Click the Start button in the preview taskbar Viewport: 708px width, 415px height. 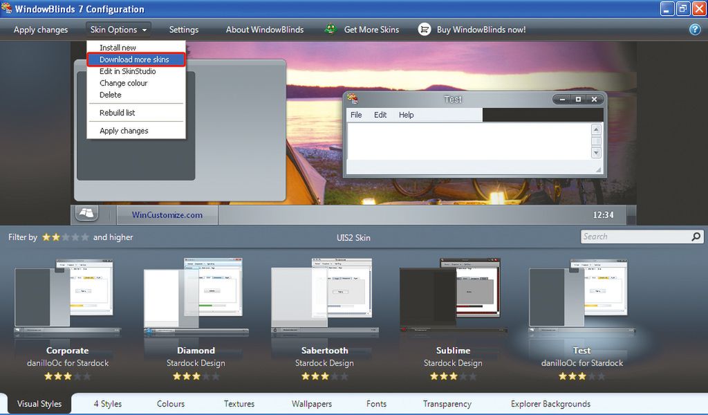coord(86,213)
